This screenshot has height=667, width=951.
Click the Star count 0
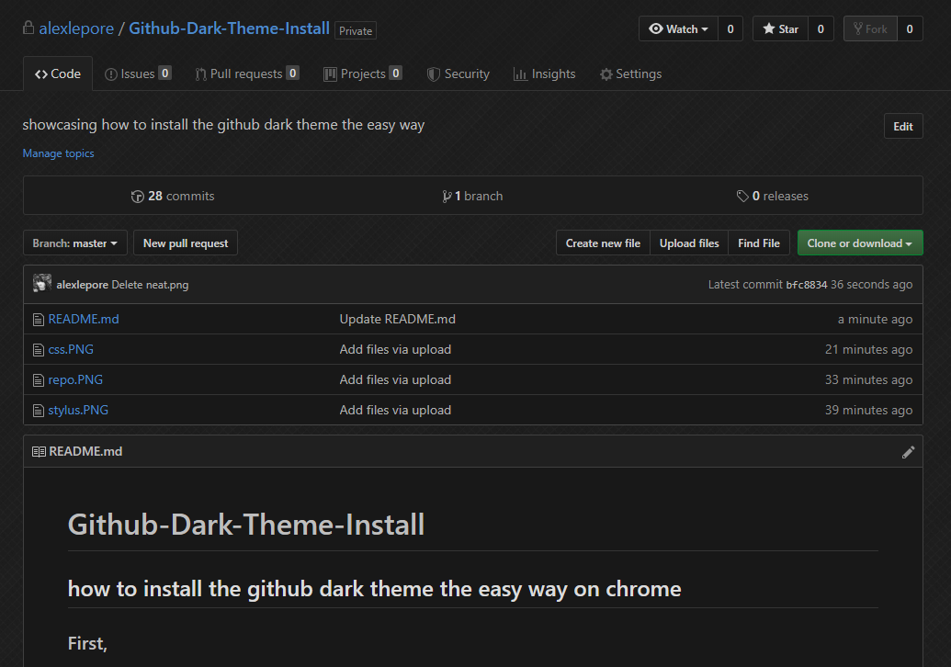pos(821,28)
